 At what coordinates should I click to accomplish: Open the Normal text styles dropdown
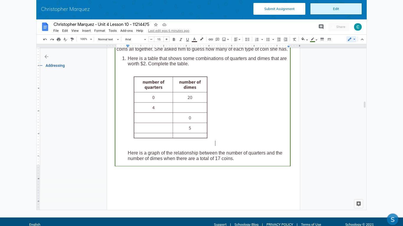(x=108, y=39)
